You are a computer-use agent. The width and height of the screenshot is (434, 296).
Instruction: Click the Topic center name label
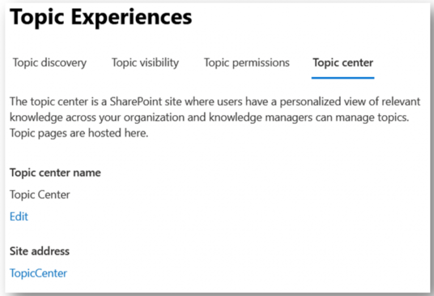coord(56,172)
